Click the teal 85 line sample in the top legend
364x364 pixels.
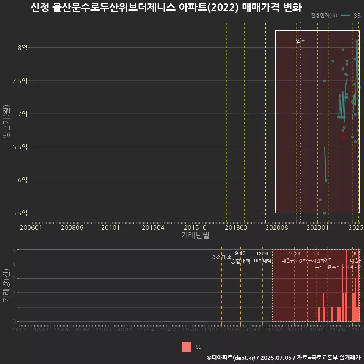click(345, 15)
